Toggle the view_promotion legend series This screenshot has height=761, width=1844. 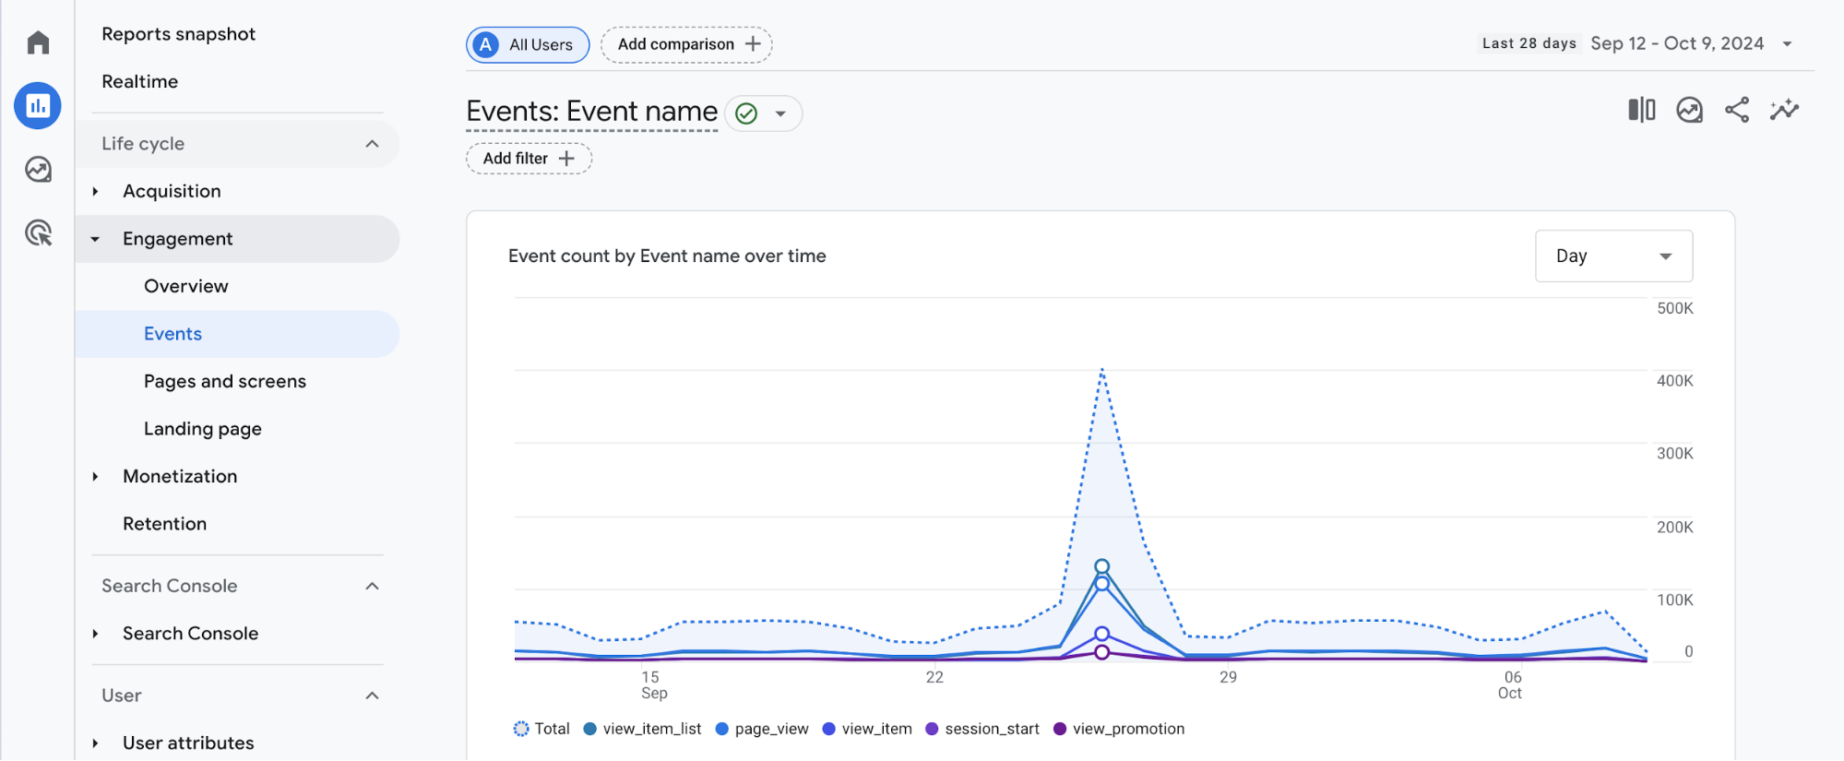tap(1119, 729)
